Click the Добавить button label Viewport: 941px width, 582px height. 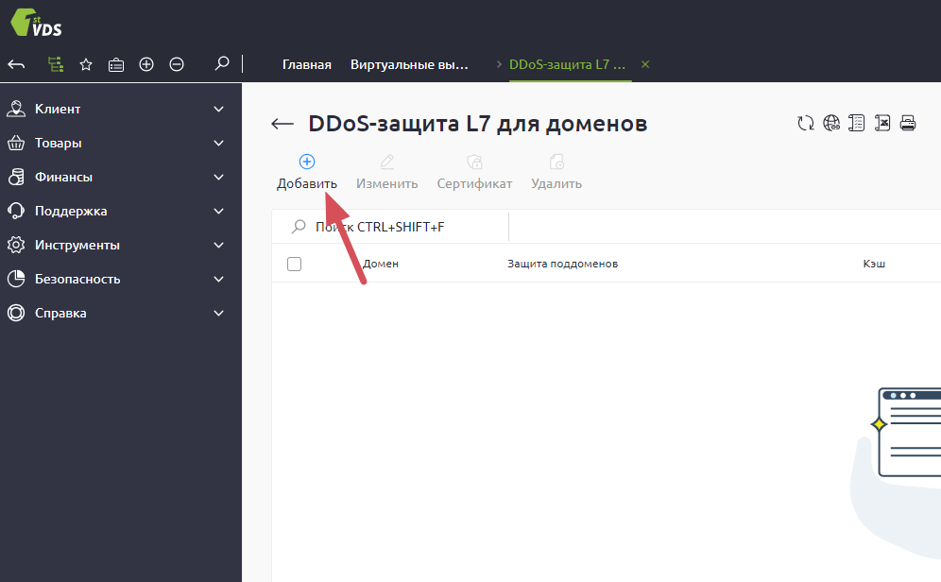tap(307, 183)
